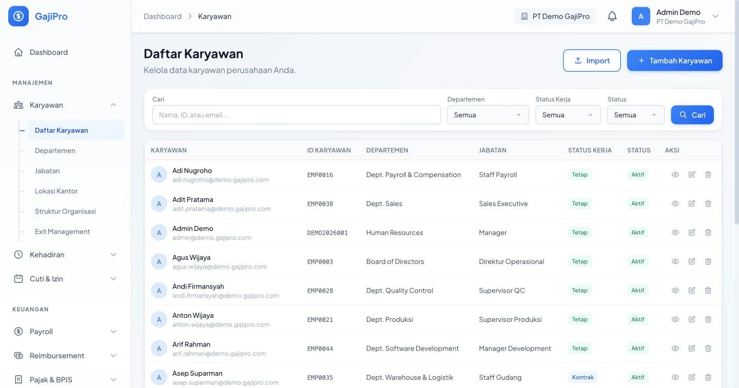739x388 pixels.
Task: View Anton Wijaya's details via eye icon
Action: (675, 319)
